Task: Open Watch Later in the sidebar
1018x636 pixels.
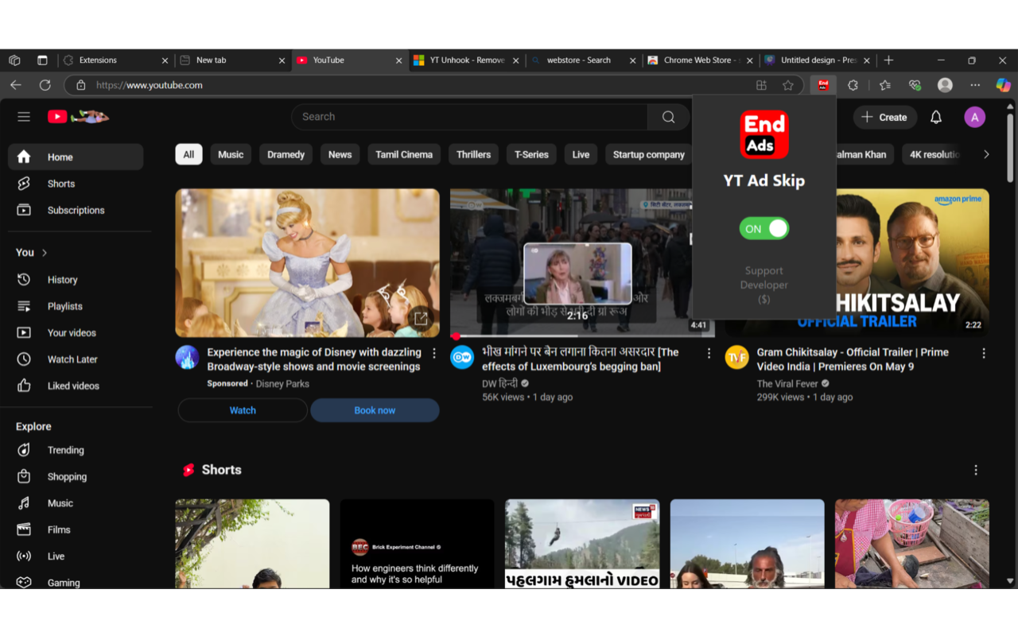Action: [x=76, y=359]
